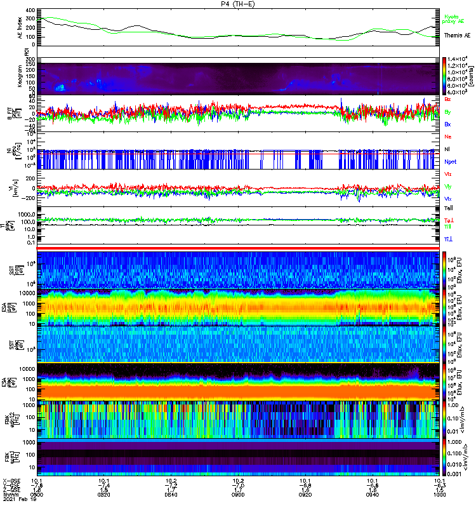Select the blue Npot legend label
The image size is (476, 508).
coord(451,162)
